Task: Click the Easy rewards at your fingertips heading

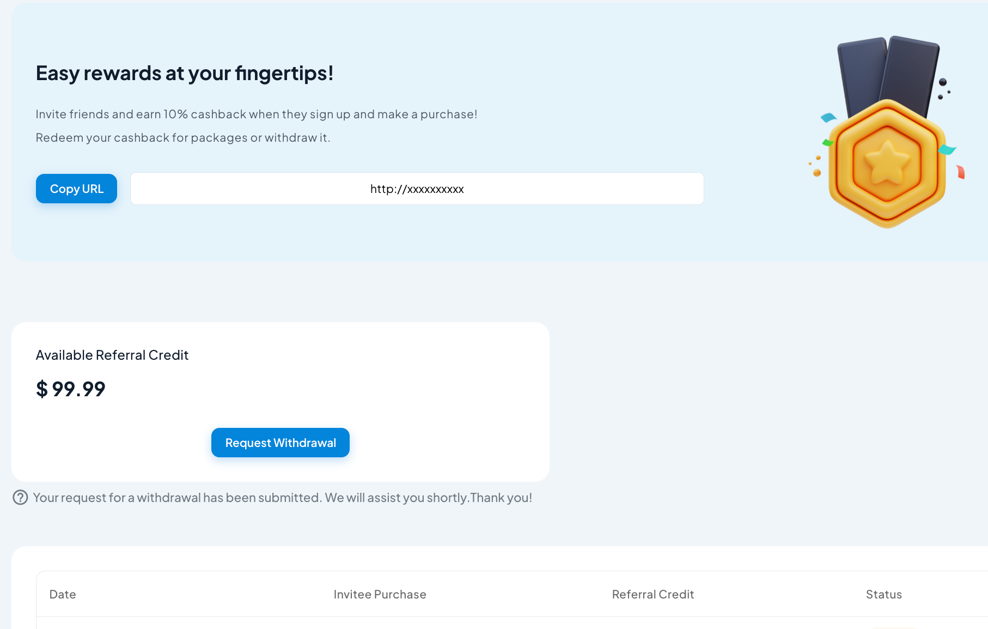Action: pyautogui.click(x=185, y=73)
